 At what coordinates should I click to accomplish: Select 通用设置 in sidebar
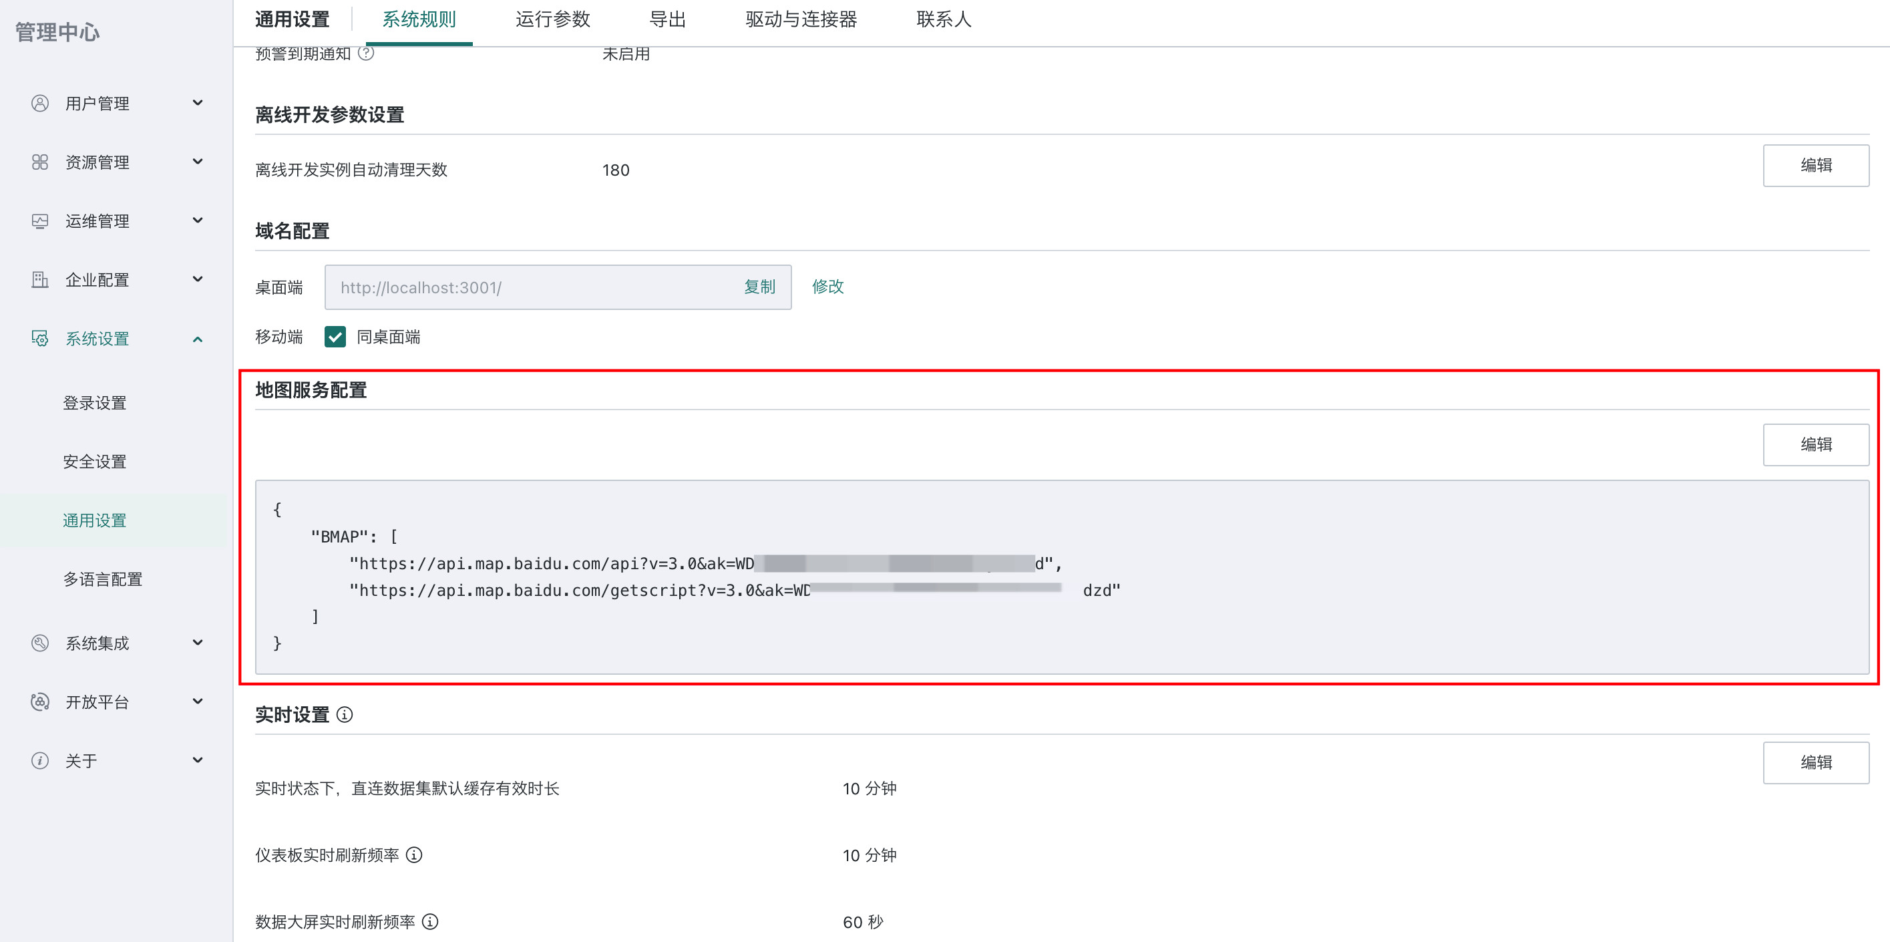click(x=95, y=520)
